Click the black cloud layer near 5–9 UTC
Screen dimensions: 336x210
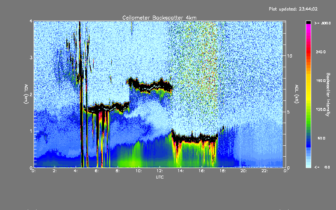tap(107, 107)
